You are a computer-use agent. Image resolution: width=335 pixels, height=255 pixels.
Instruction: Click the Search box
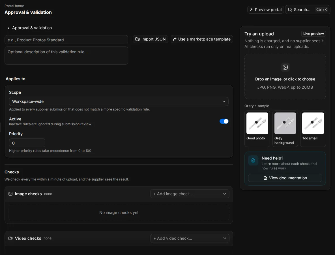pyautogui.click(x=308, y=10)
